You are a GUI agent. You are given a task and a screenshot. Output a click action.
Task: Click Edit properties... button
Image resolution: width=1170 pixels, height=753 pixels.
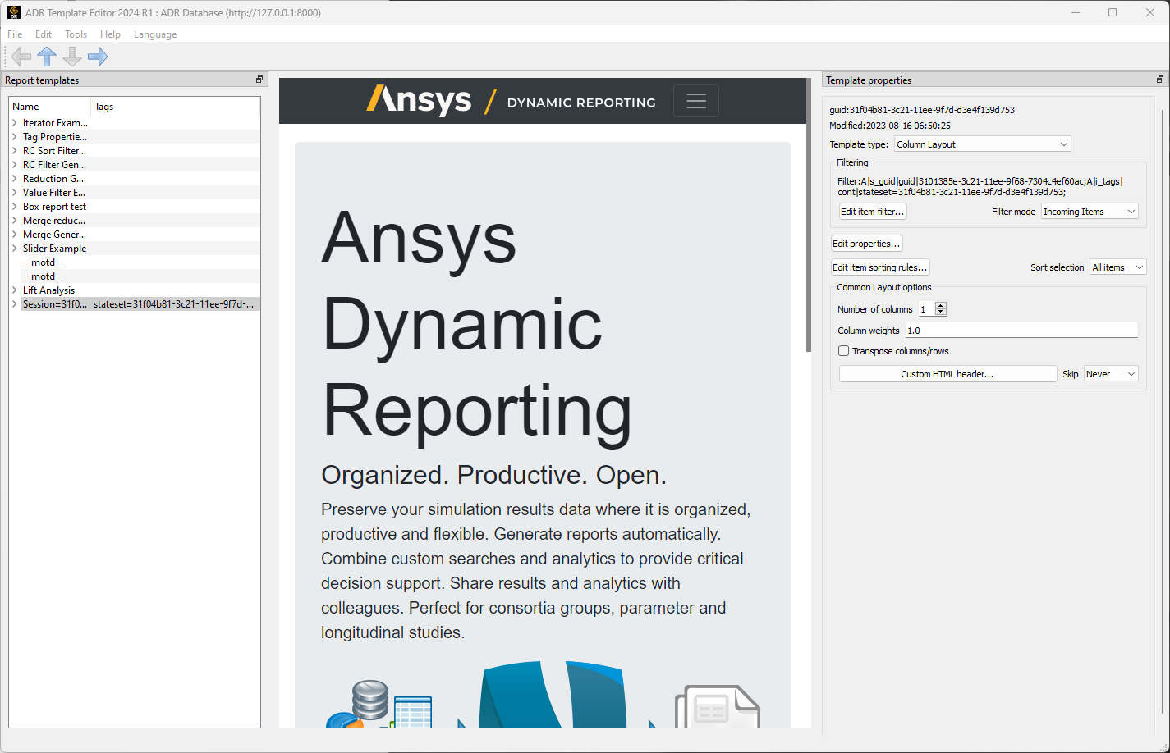[867, 244]
